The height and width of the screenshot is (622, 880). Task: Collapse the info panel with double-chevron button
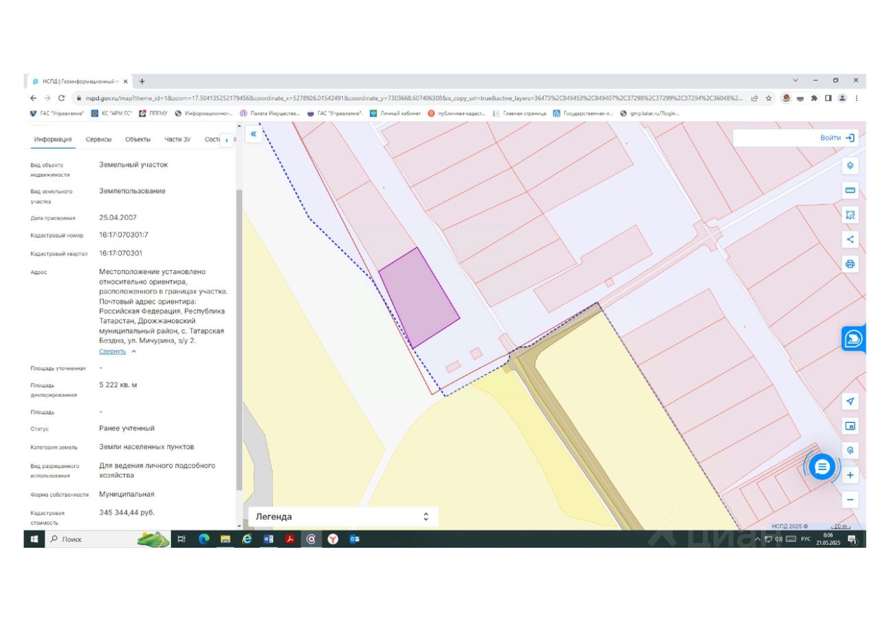(x=253, y=134)
